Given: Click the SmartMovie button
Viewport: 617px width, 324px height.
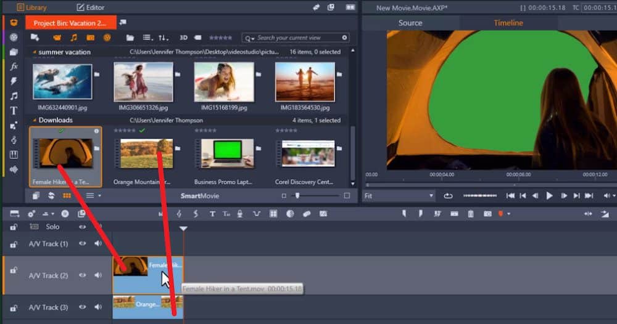Looking at the screenshot, I should tap(200, 196).
